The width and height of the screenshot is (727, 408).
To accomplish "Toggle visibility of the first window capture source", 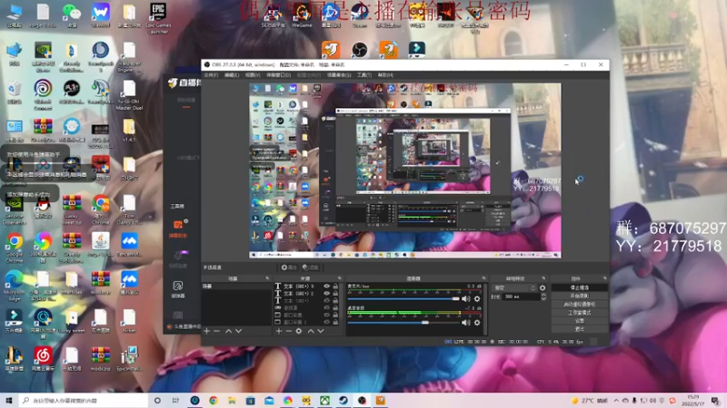I will (x=326, y=315).
